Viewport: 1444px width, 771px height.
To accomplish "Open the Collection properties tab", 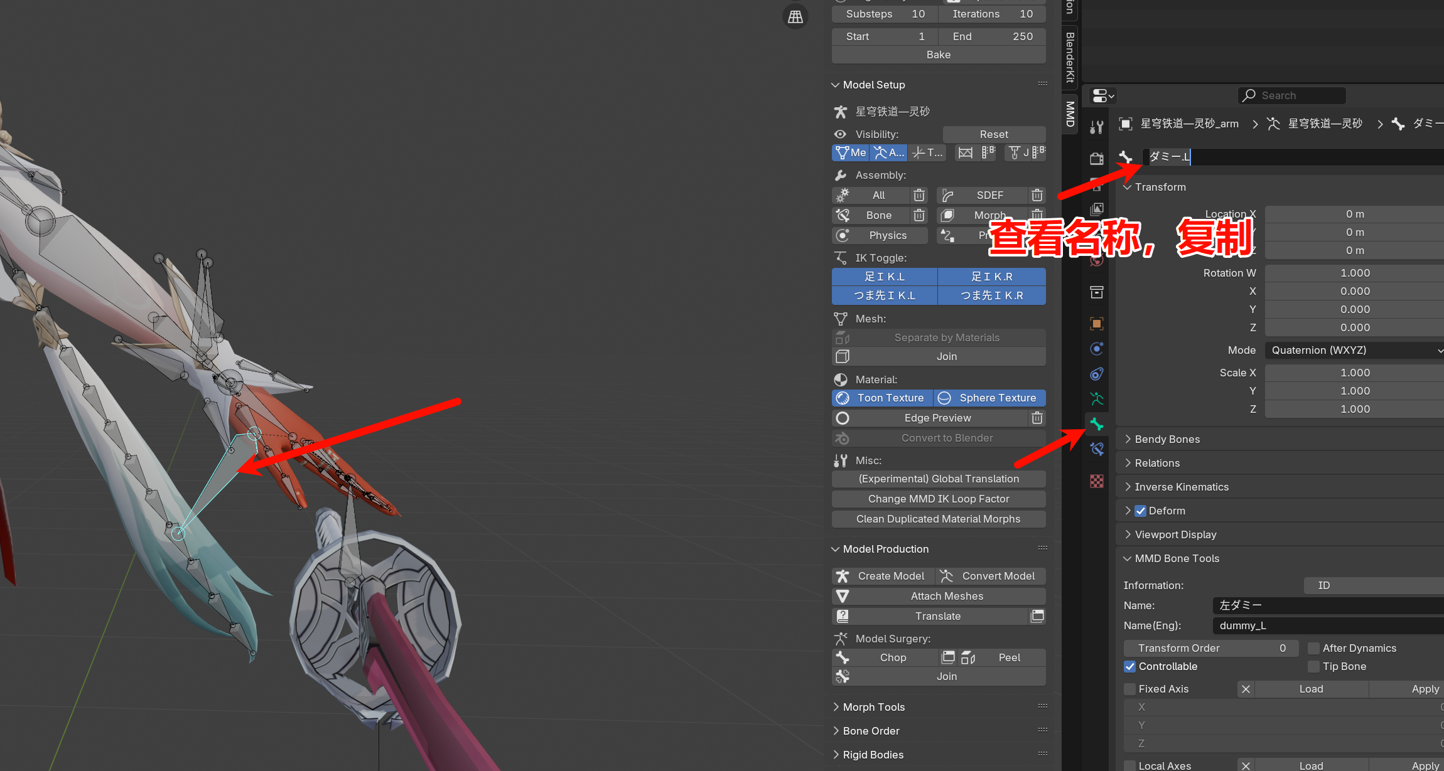I will coord(1097,292).
